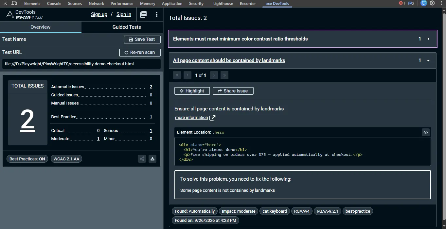
Task: Open the Security tab
Action: click(x=196, y=3)
